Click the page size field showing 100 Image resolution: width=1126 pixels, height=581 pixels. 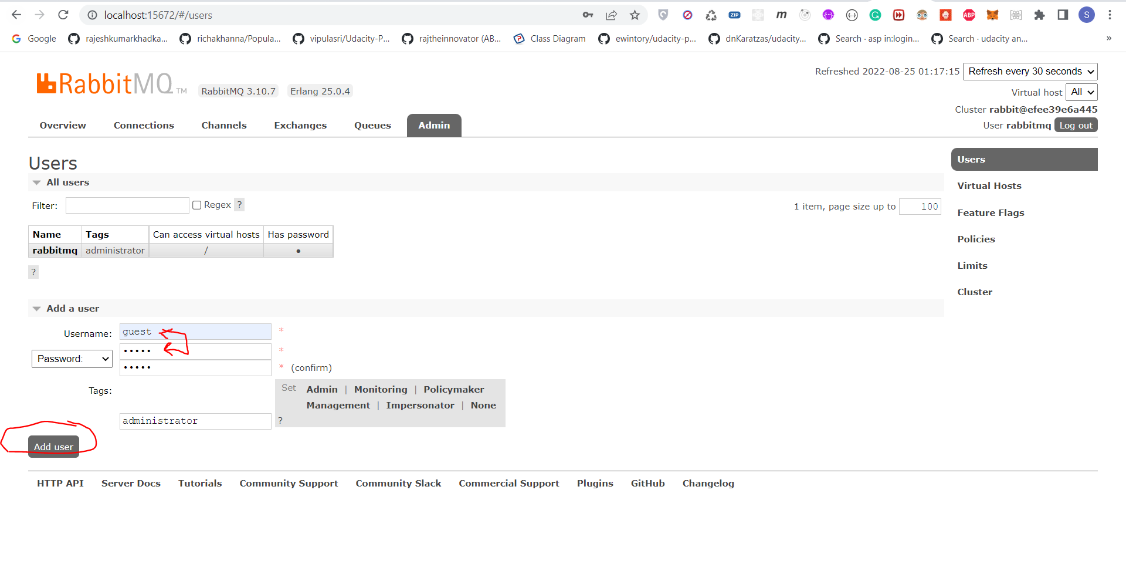[x=920, y=207]
